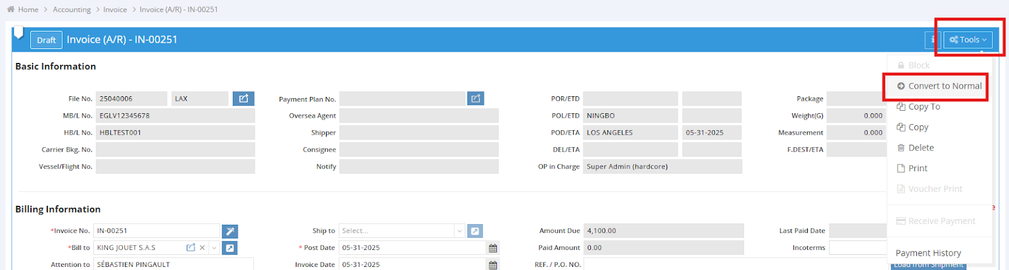This screenshot has height=270, width=1009.
Task: Choose Copy To in the Tools menu
Action: 923,107
